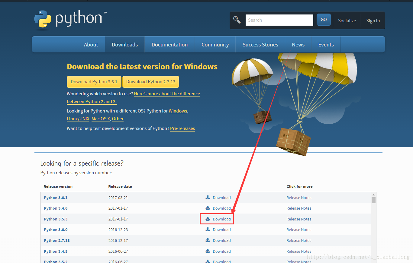Open Release Notes for Python 3.5.3
This screenshot has width=413, height=263.
pyautogui.click(x=299, y=219)
